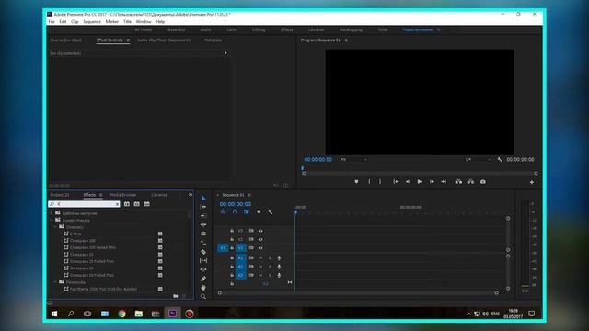Create new custom bin in Effects panel
This screenshot has height=331, width=589.
point(176,296)
